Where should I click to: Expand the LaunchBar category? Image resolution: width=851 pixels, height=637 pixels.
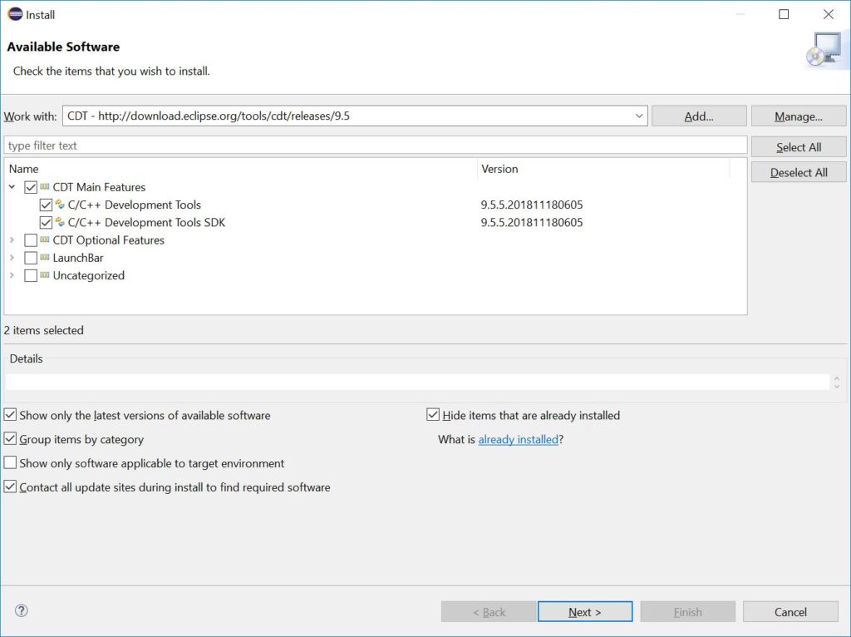12,258
